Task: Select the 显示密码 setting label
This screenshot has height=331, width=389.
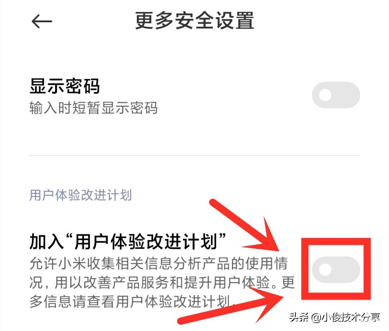Action: coord(64,86)
